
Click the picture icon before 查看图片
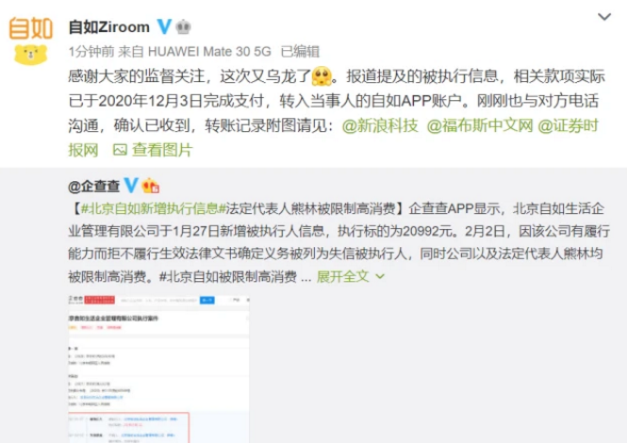tap(120, 150)
